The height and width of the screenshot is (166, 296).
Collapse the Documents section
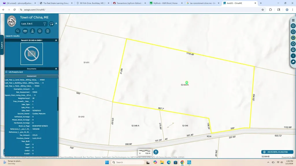point(56,69)
